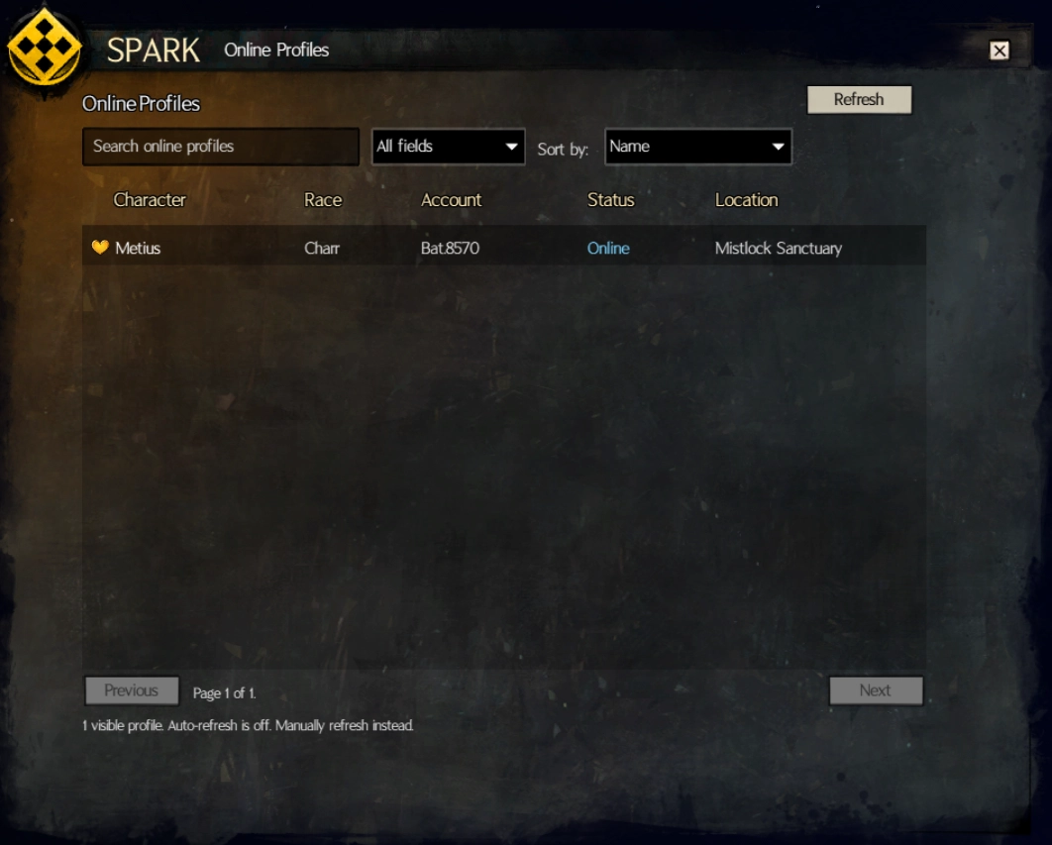
Task: Click the Charr race cell
Action: [322, 249]
